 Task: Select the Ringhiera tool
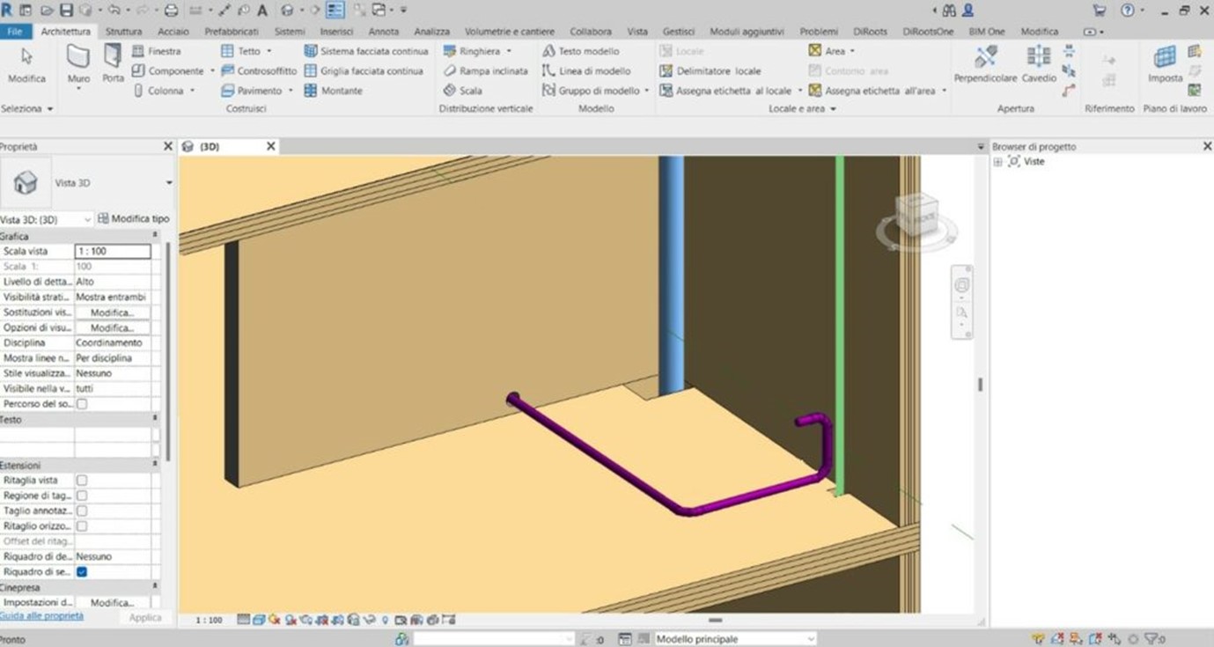click(x=480, y=51)
